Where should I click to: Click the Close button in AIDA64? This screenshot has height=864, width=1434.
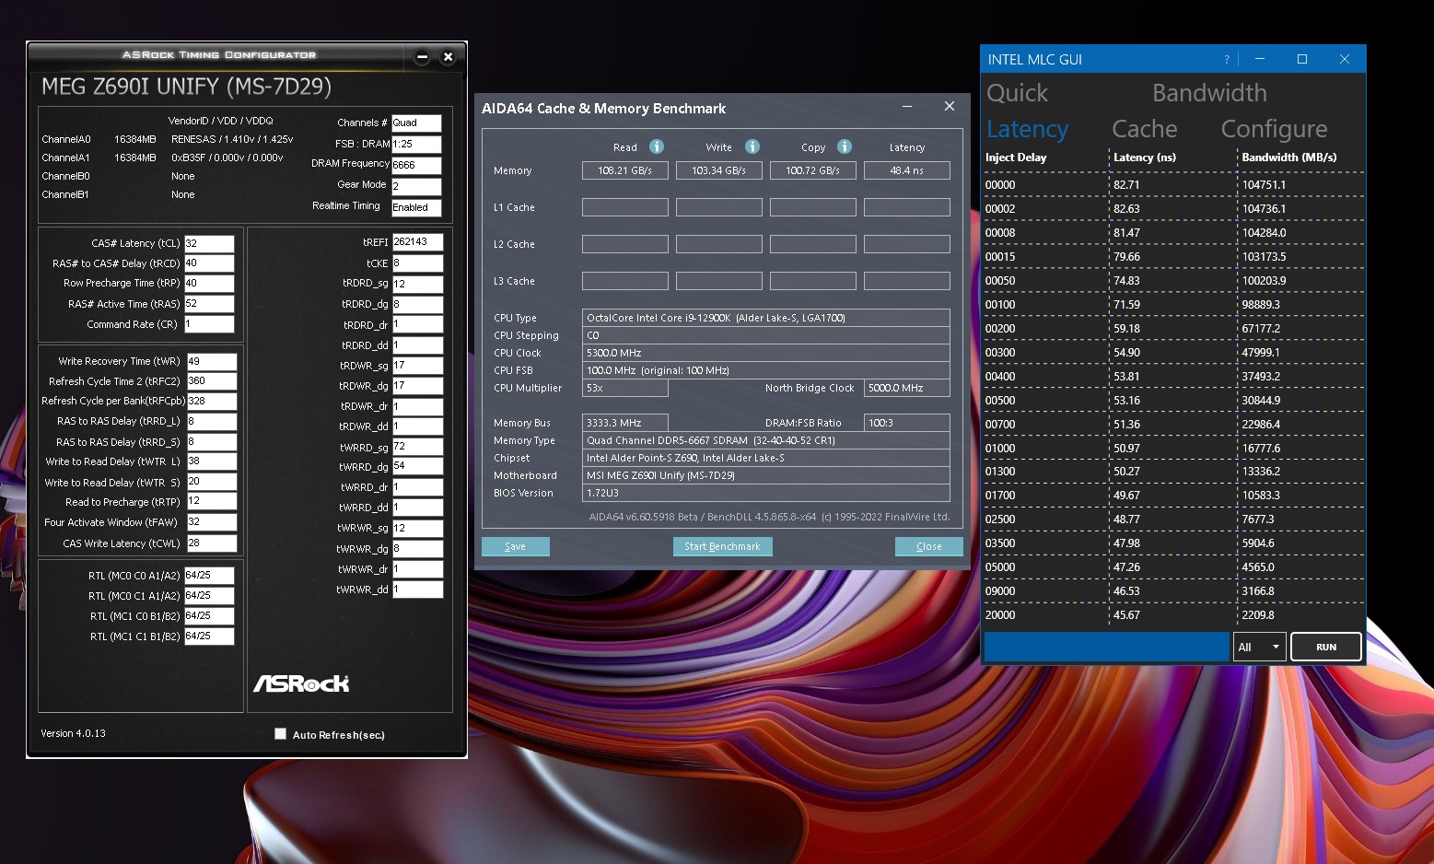pos(929,546)
